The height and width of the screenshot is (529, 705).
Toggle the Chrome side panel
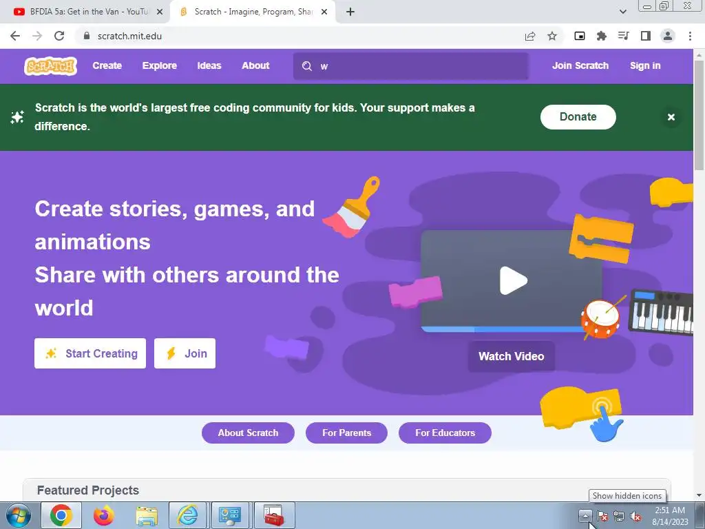point(646,36)
